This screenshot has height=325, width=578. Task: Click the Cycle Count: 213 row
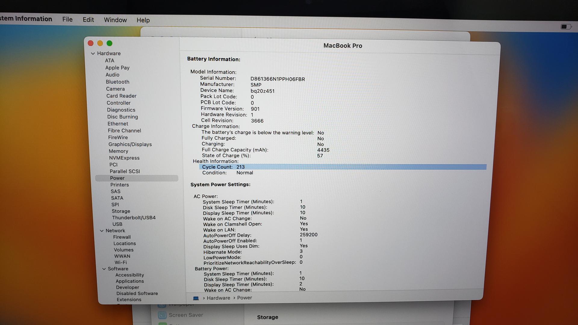(343, 167)
